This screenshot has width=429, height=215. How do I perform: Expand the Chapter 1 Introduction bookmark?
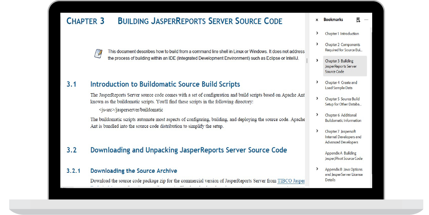[317, 33]
